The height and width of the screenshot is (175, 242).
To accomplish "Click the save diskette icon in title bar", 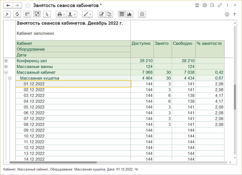I will click(x=197, y=5).
